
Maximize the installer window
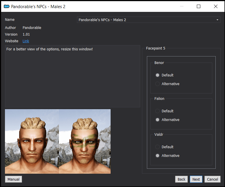click(x=199, y=6)
